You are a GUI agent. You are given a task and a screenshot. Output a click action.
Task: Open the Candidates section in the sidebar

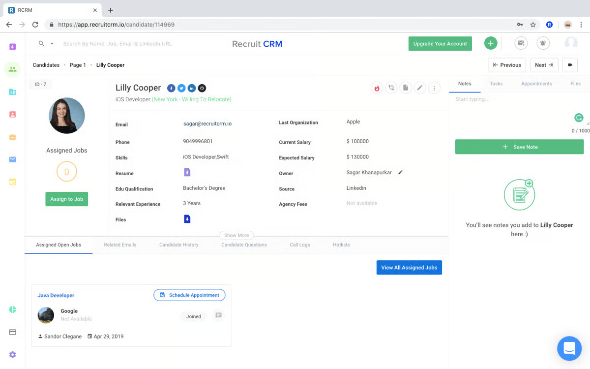12,69
